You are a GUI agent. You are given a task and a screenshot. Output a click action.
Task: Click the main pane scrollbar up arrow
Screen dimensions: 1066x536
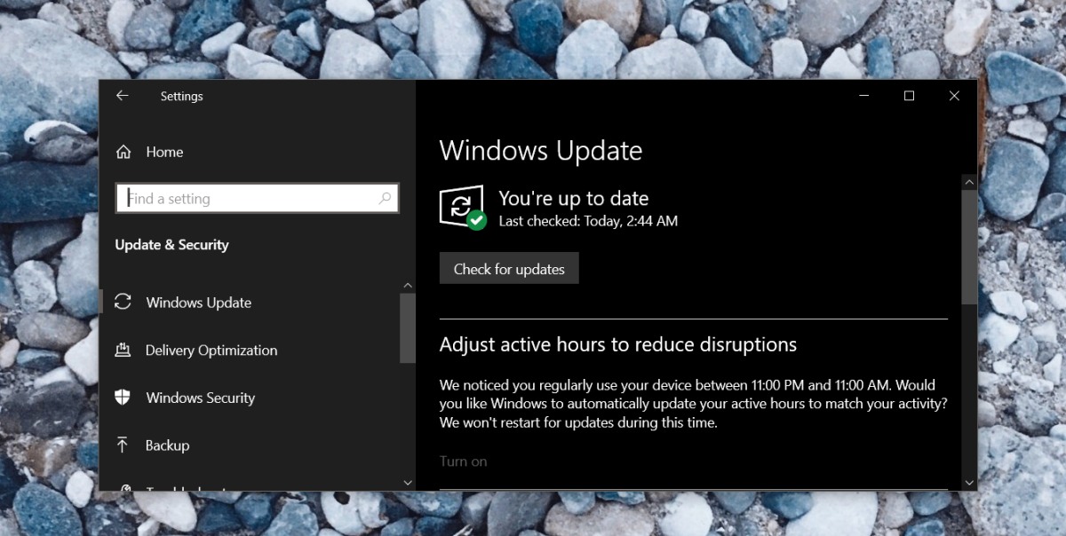click(x=969, y=183)
